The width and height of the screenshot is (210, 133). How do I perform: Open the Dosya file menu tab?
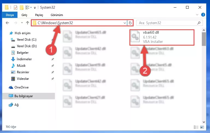click(x=10, y=15)
